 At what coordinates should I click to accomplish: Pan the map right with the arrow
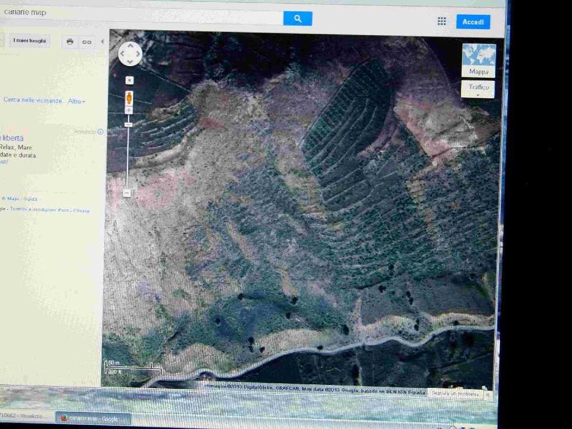pos(138,54)
